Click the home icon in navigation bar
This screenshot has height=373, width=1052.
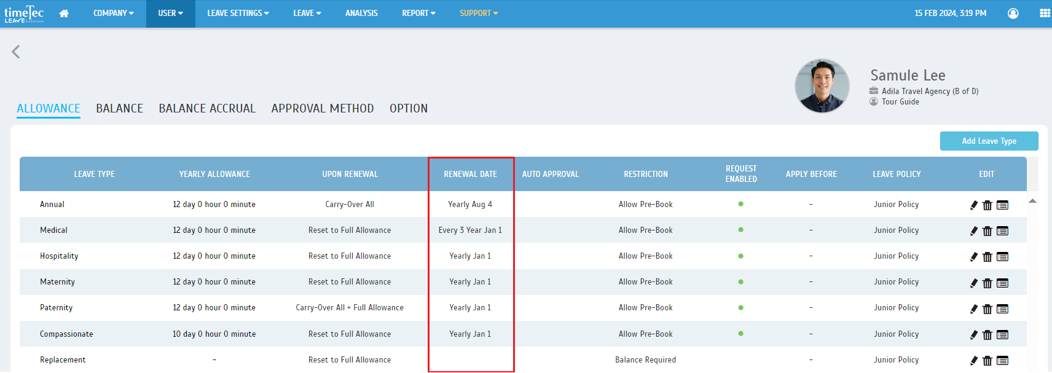[64, 14]
